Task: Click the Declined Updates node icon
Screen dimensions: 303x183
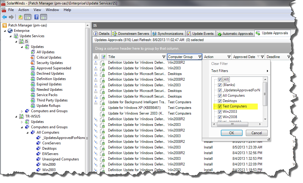Action: coord(33,73)
